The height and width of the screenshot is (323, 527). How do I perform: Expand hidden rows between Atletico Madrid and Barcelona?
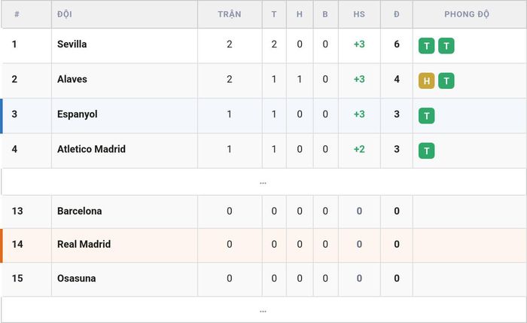click(x=263, y=182)
